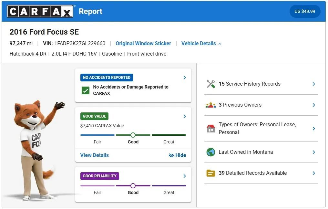Click the GOOD RELIABILITY badge

click(99, 176)
